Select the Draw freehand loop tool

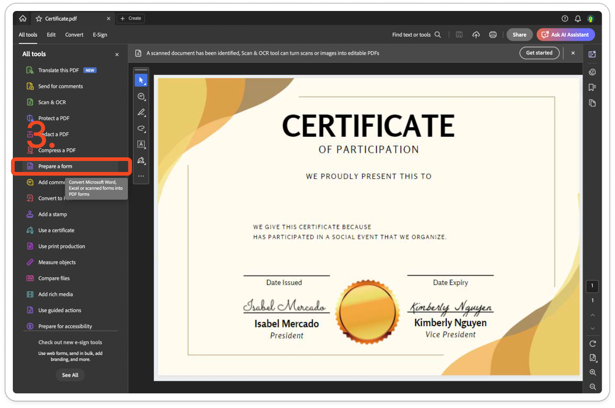pos(141,129)
